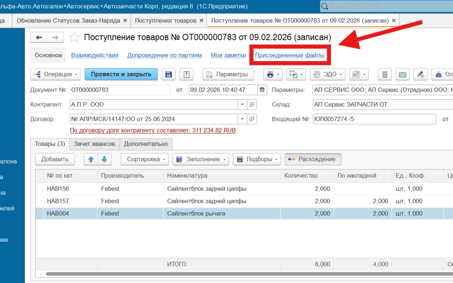
Task: Open Контрагент record with open-form icon
Action: click(x=252, y=104)
